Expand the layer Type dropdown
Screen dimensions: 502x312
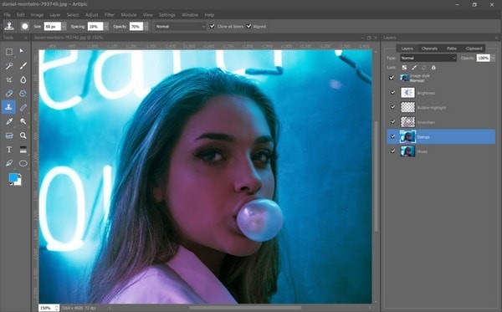coord(428,58)
